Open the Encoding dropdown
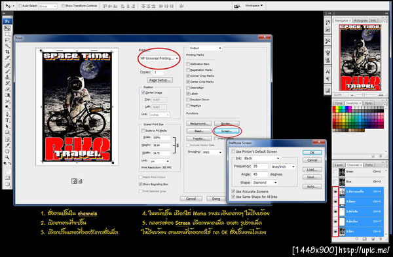This screenshot has height=257, width=393. tap(212, 152)
